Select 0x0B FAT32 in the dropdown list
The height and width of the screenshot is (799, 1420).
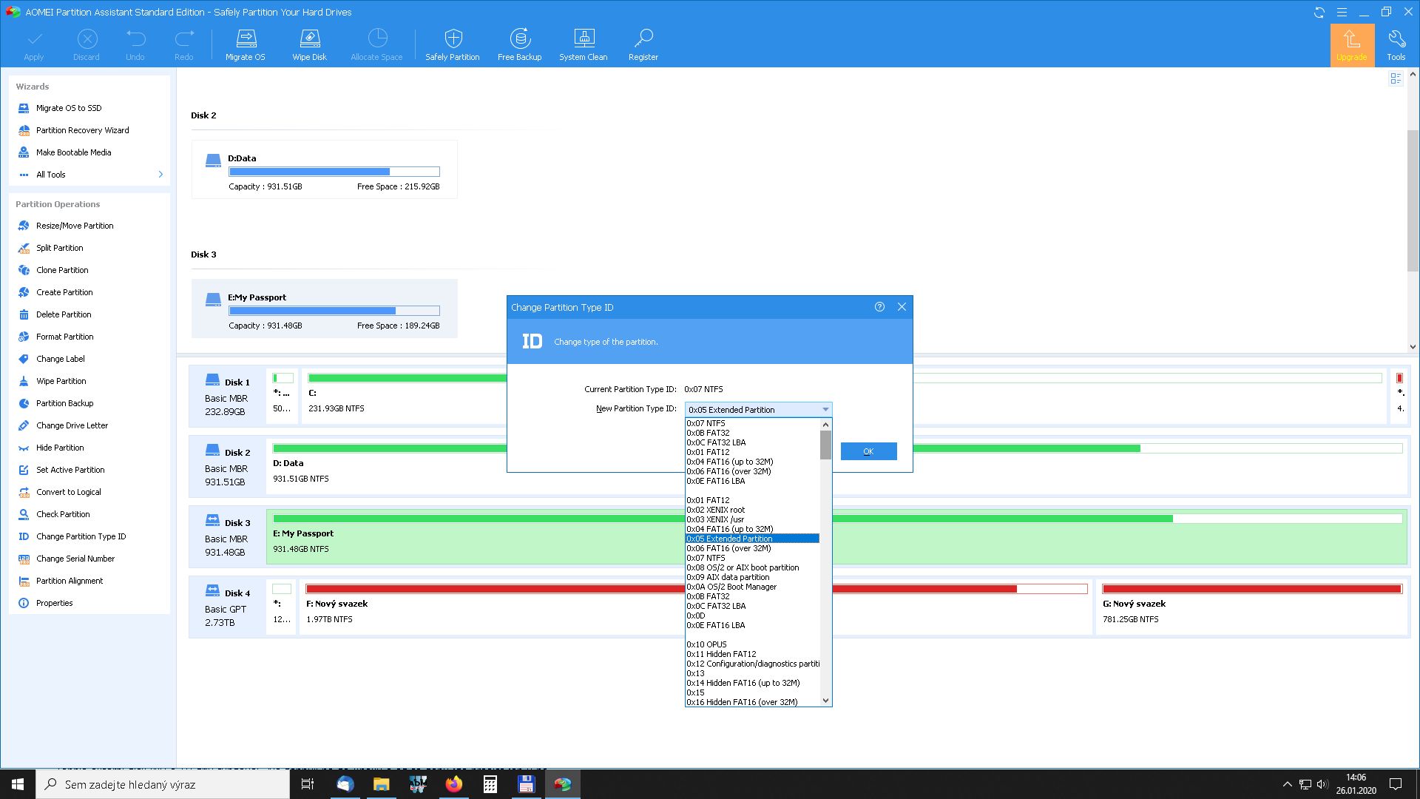coord(708,433)
